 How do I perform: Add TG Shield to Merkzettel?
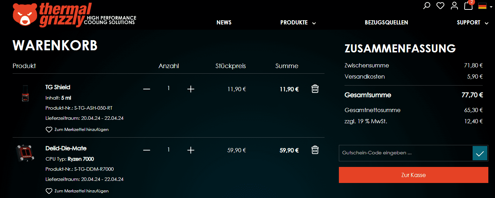(x=77, y=130)
